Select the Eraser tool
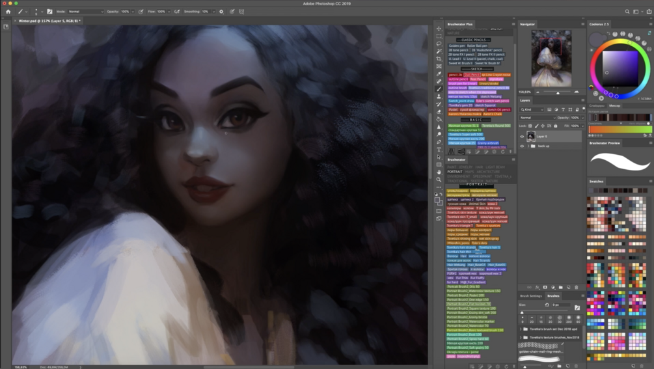 [x=439, y=111]
